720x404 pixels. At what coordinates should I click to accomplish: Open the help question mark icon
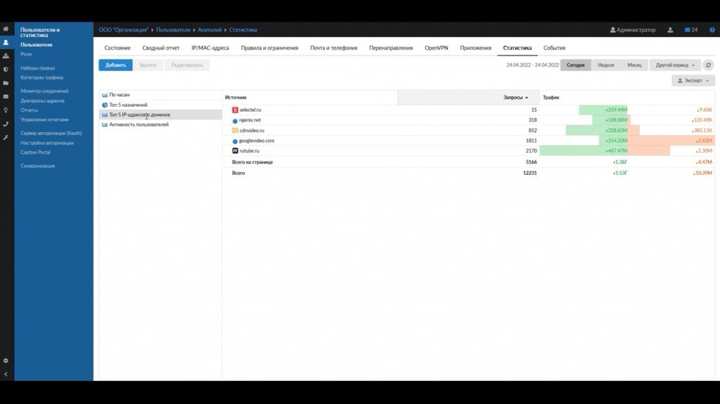click(x=712, y=30)
